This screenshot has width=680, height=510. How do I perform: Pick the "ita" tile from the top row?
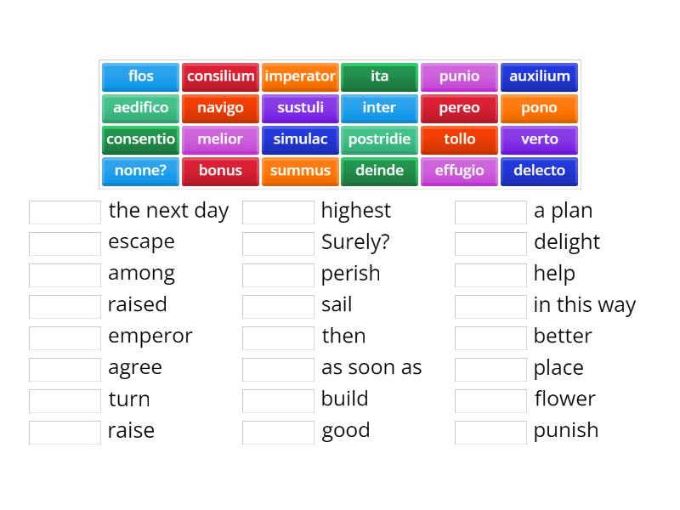pos(380,76)
